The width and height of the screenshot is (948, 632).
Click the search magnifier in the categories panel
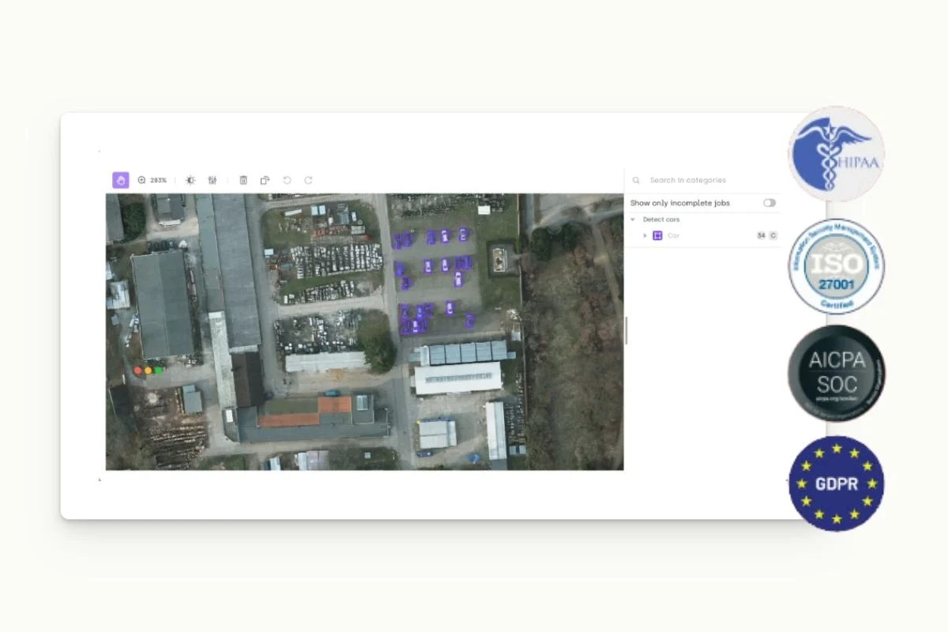pos(636,180)
